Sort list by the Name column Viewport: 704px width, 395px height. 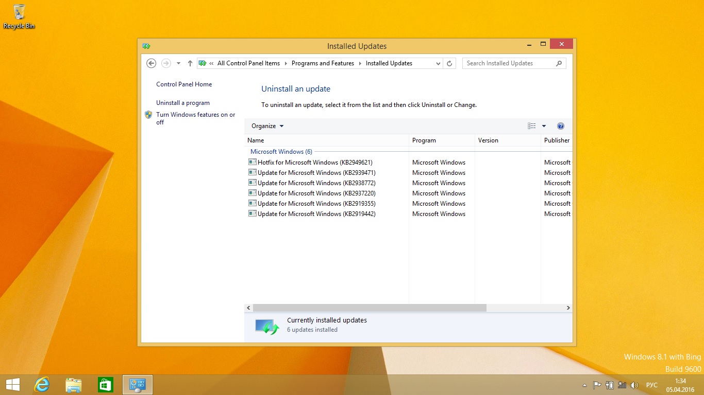pyautogui.click(x=326, y=140)
